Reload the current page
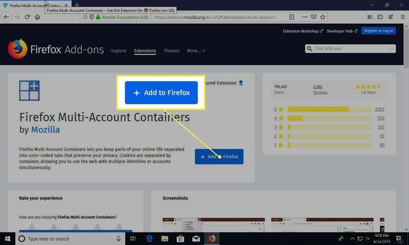The width and height of the screenshot is (409, 245). [27, 17]
